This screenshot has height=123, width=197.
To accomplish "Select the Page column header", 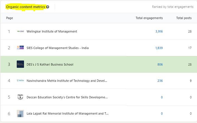I will (9, 18).
